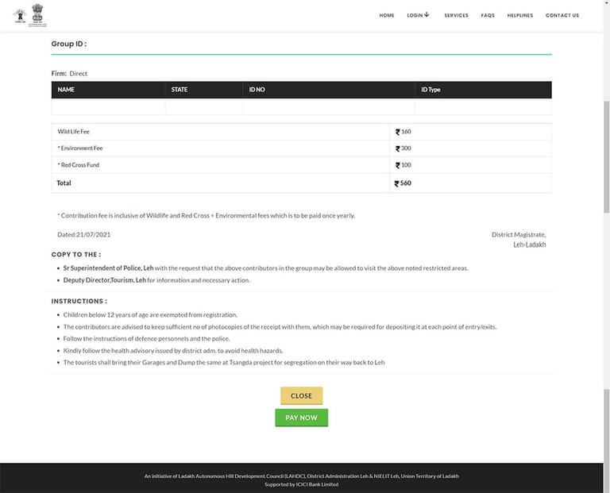Click the rupee symbol beside Wild Life Fee
The image size is (610, 493).
pyautogui.click(x=398, y=132)
